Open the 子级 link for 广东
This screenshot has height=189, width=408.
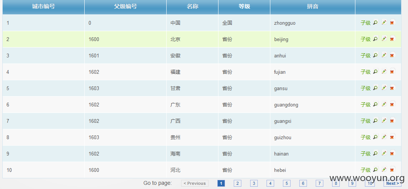pyautogui.click(x=365, y=105)
